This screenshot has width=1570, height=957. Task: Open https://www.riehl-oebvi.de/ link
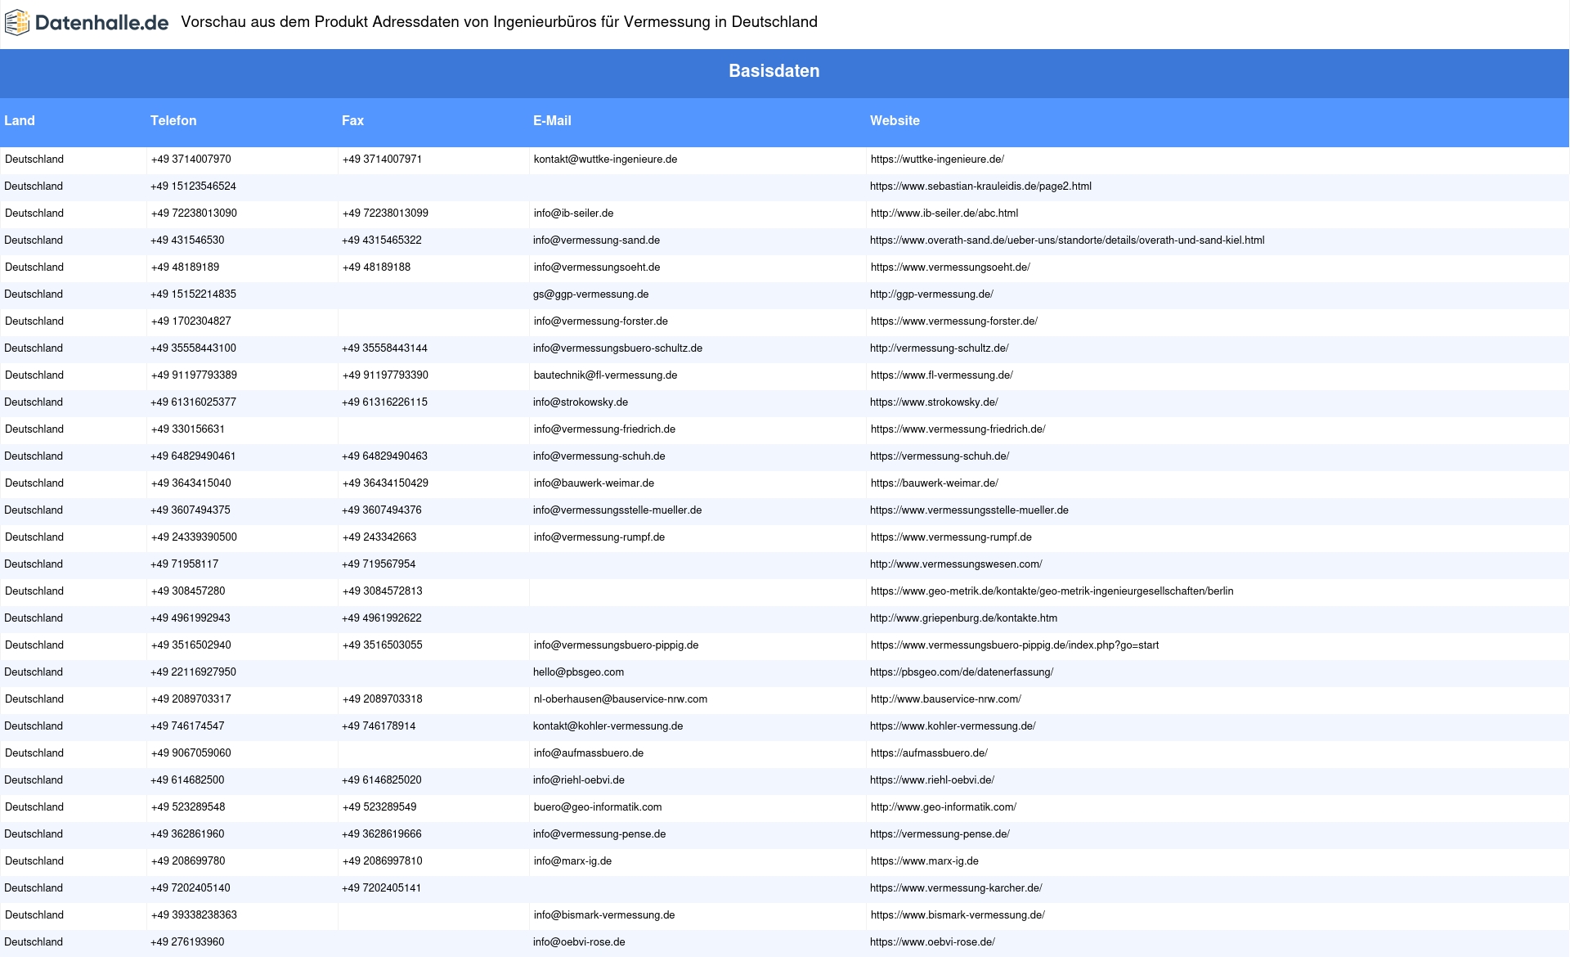pyautogui.click(x=932, y=780)
